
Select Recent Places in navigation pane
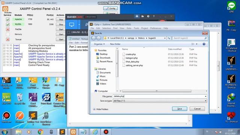(106, 61)
